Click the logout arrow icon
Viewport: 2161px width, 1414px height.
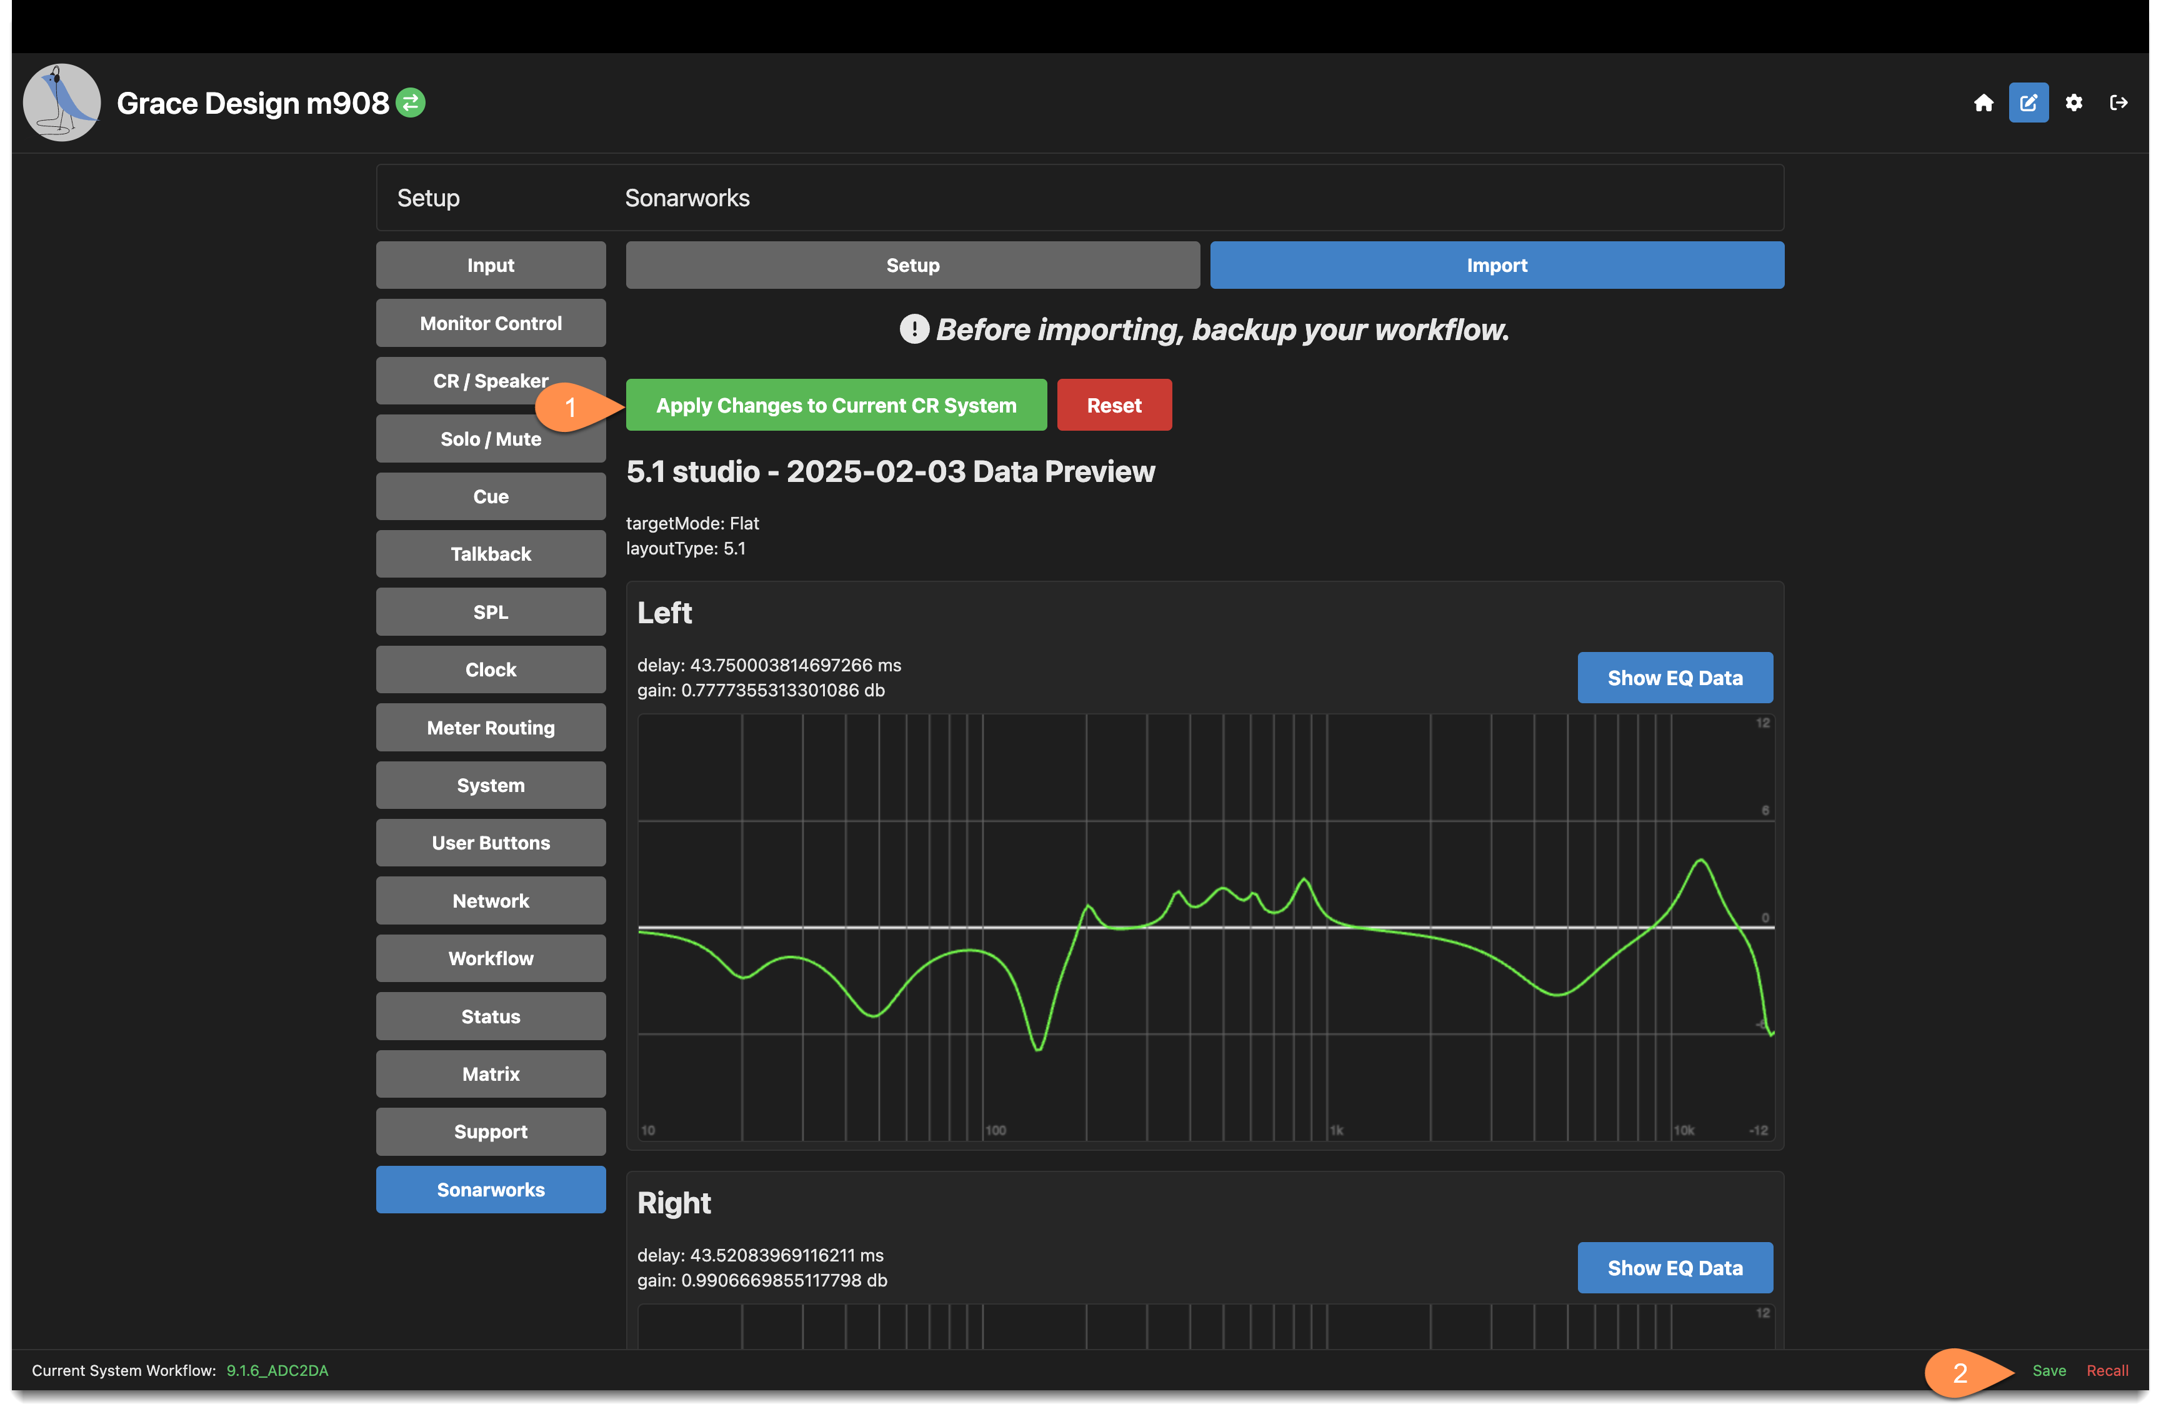[x=2119, y=103]
